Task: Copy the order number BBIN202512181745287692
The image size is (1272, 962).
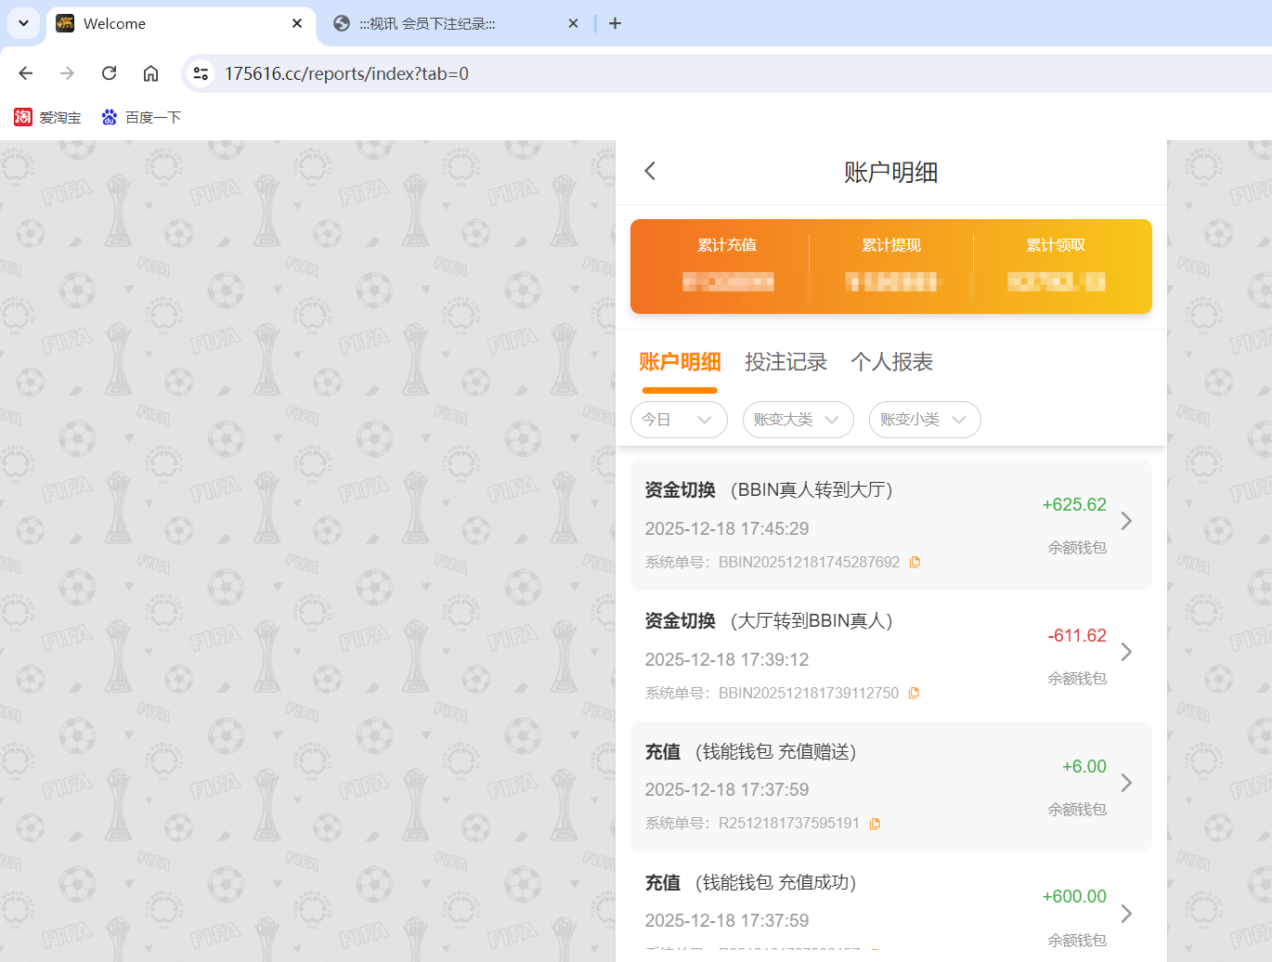Action: 915,562
